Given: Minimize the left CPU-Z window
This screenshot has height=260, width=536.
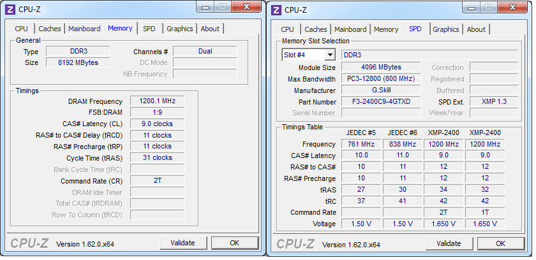Looking at the screenshot, I should 205,6.
